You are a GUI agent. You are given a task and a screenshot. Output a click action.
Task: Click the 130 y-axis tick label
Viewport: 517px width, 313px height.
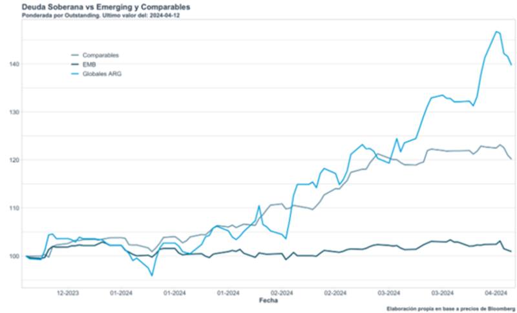click(14, 112)
